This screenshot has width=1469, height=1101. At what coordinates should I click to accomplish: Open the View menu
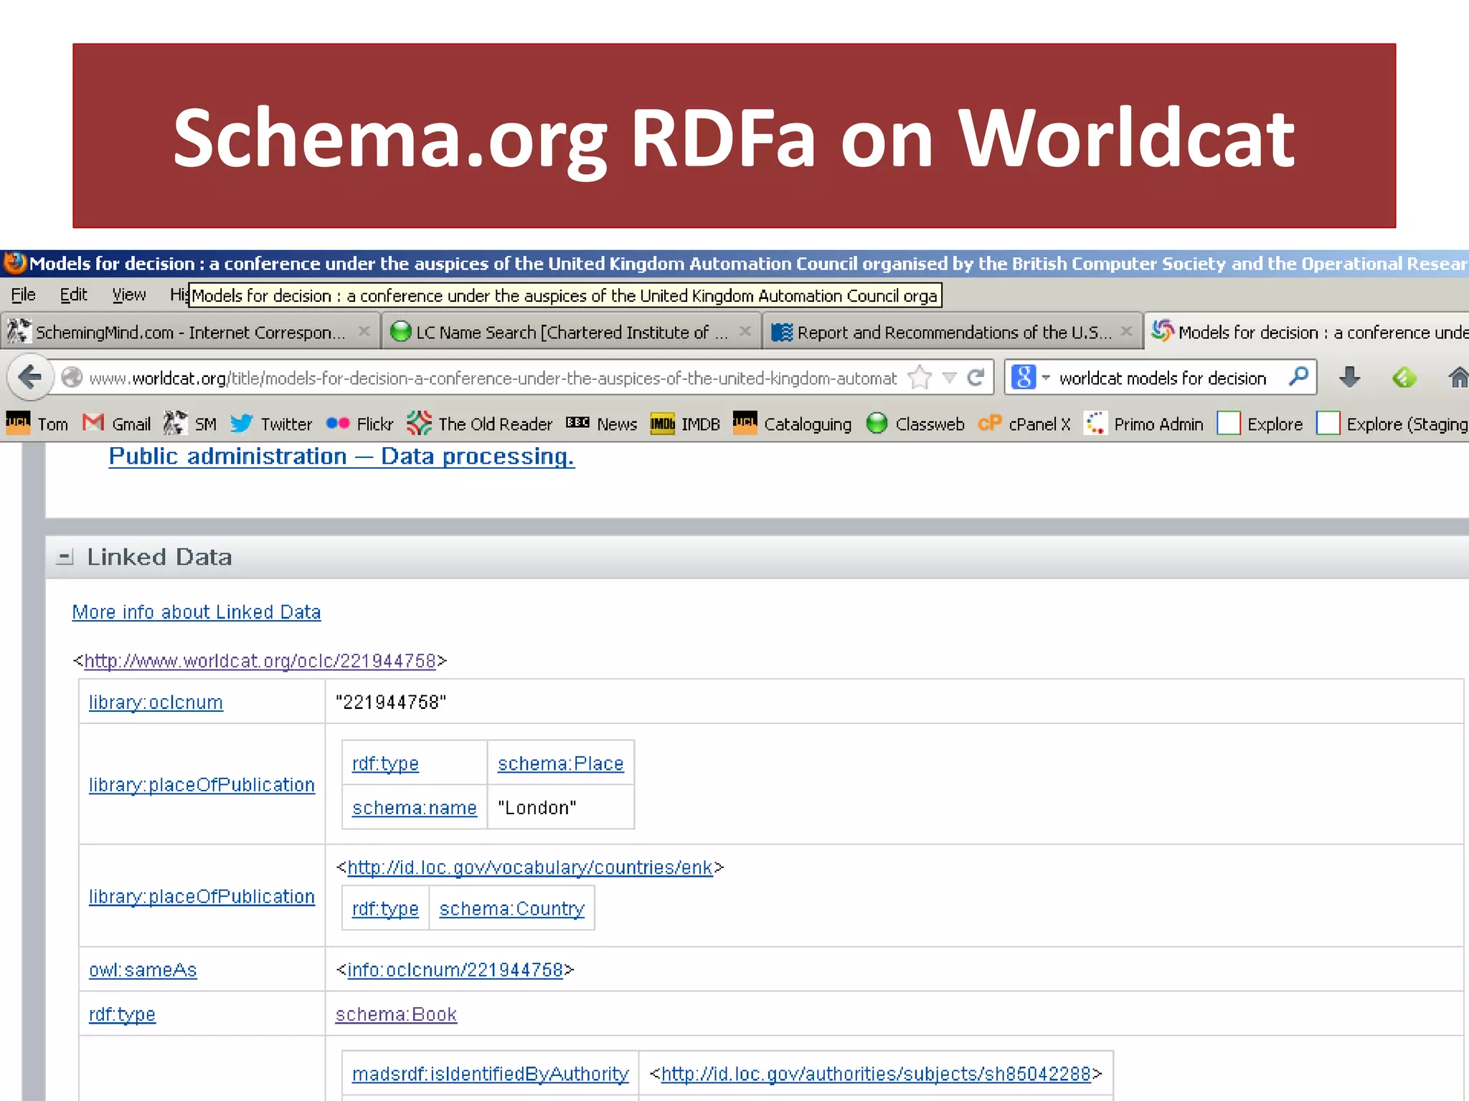tap(129, 295)
